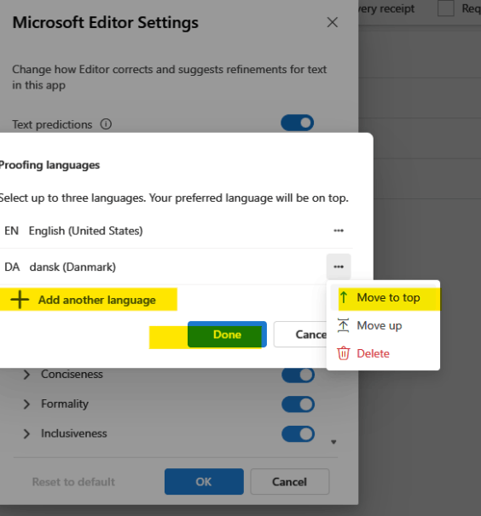Toggle the Formality switch
The height and width of the screenshot is (516, 481).
[298, 404]
